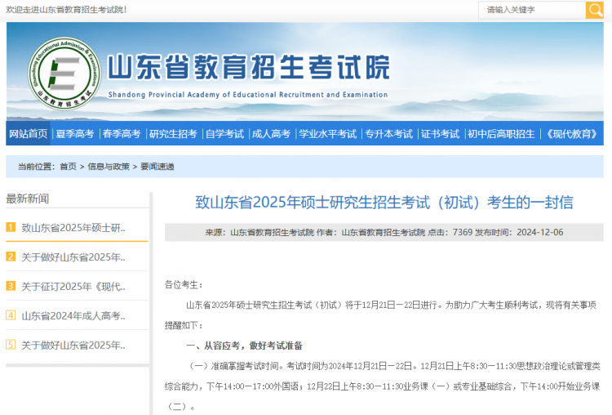612x415 pixels.
Task: Focus the keyword search input field
Action: 532,10
